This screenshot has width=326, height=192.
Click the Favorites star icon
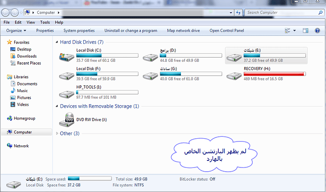tap(9, 42)
